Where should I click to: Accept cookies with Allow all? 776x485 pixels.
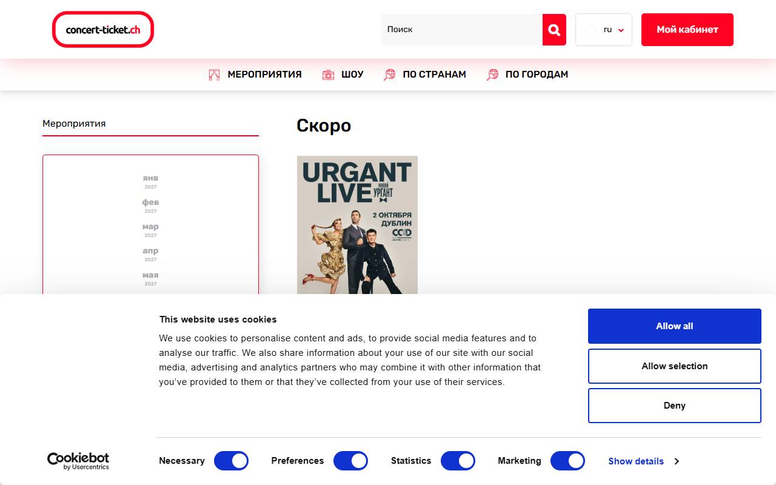[x=674, y=326]
